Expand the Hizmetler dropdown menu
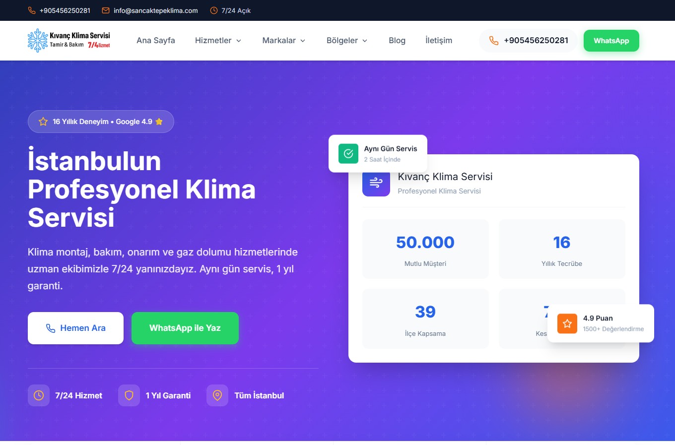 (218, 40)
